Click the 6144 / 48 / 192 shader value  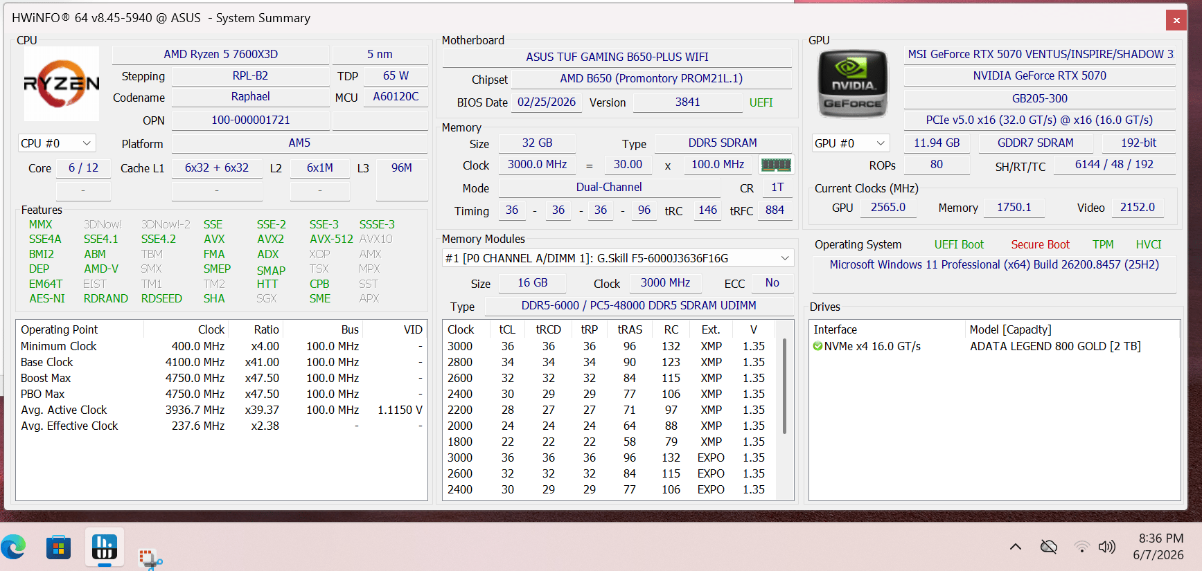[1114, 165]
